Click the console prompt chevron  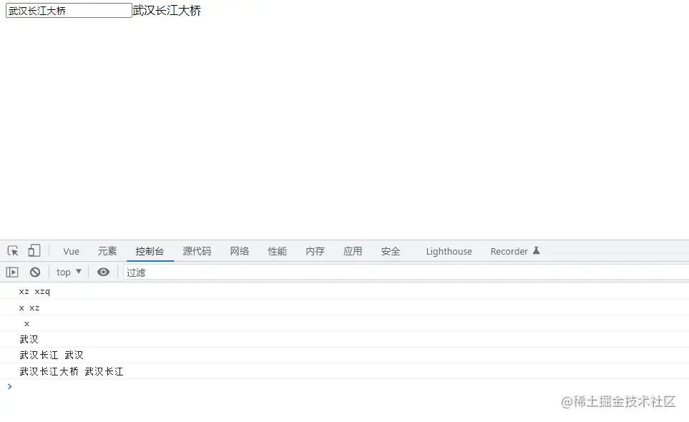10,386
